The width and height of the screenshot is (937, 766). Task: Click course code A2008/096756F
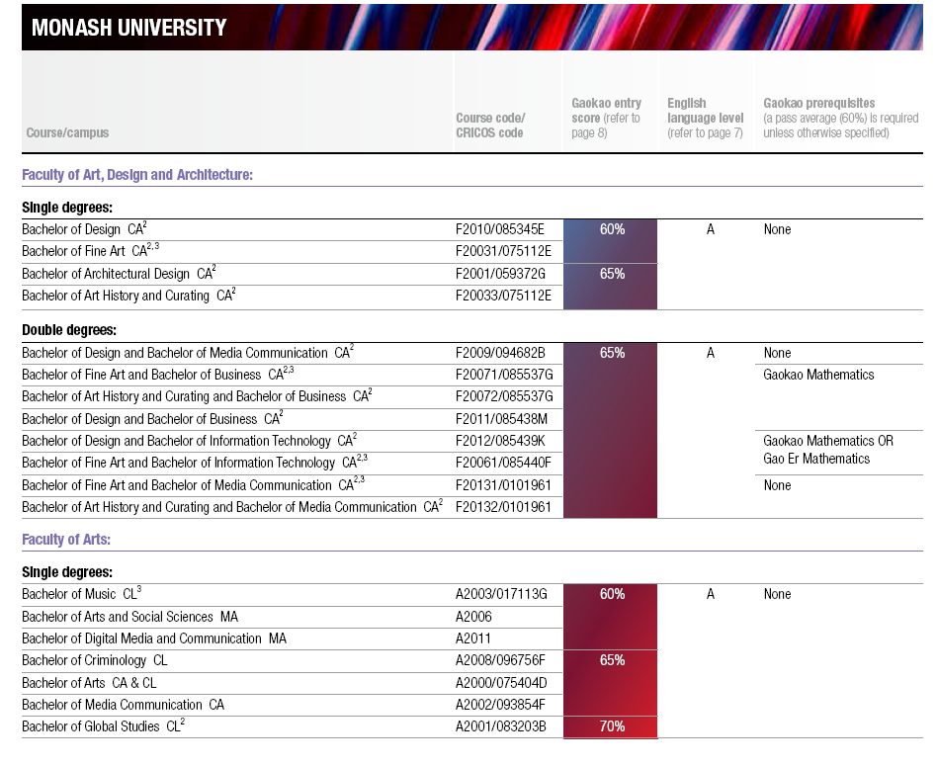point(500,660)
